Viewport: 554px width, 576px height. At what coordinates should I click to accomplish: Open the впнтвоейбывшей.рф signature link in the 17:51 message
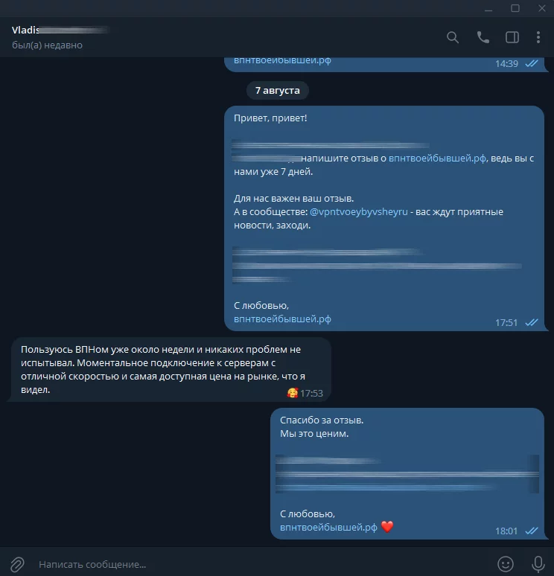[282, 319]
